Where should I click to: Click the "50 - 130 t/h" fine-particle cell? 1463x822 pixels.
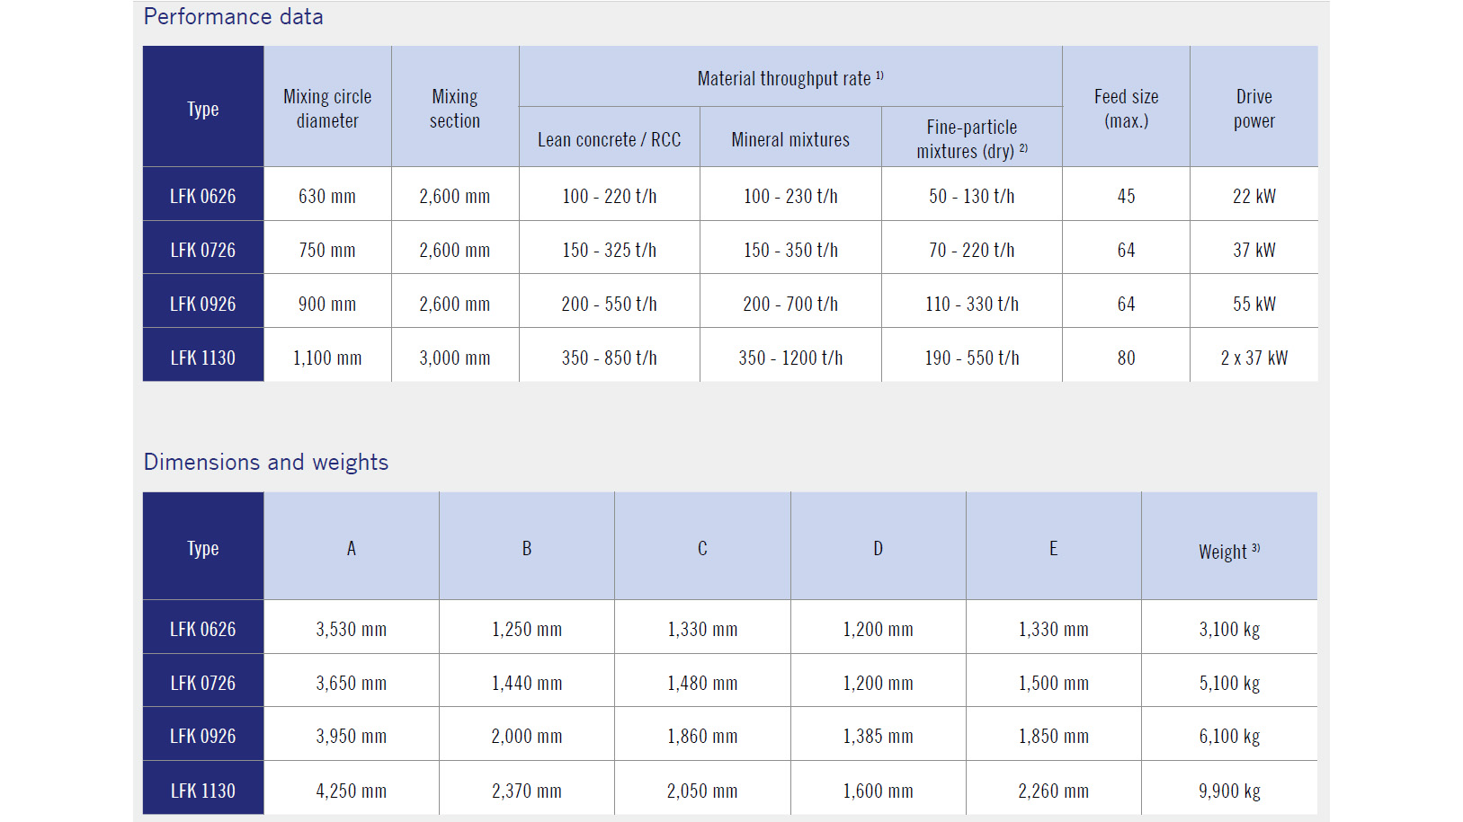[972, 196]
